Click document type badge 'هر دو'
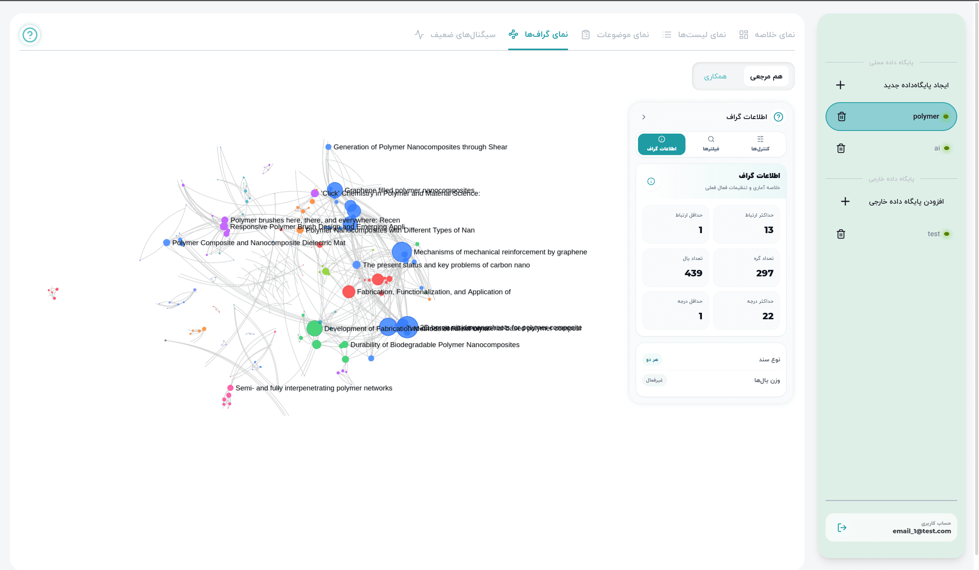Screen dimensions: 979x570 [x=652, y=359]
